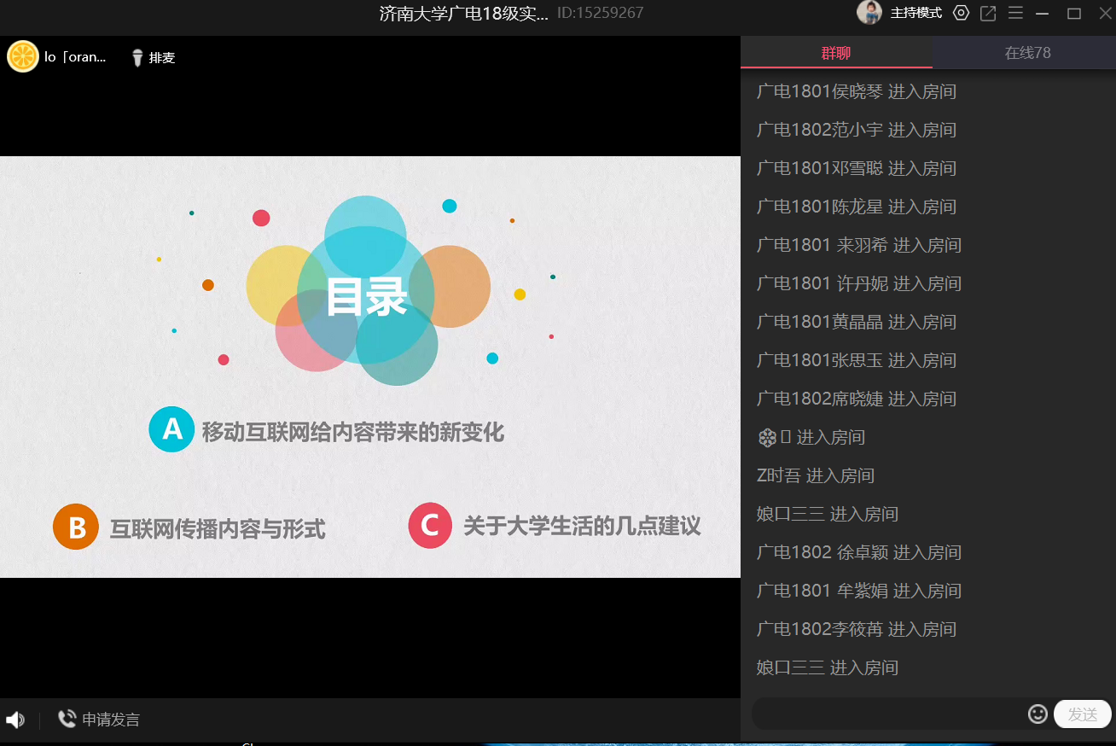This screenshot has width=1116, height=746.
Task: Click the pop-out window icon
Action: coord(988,13)
